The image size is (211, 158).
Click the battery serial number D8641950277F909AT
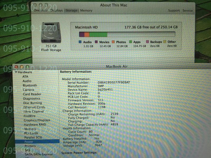click(x=114, y=82)
